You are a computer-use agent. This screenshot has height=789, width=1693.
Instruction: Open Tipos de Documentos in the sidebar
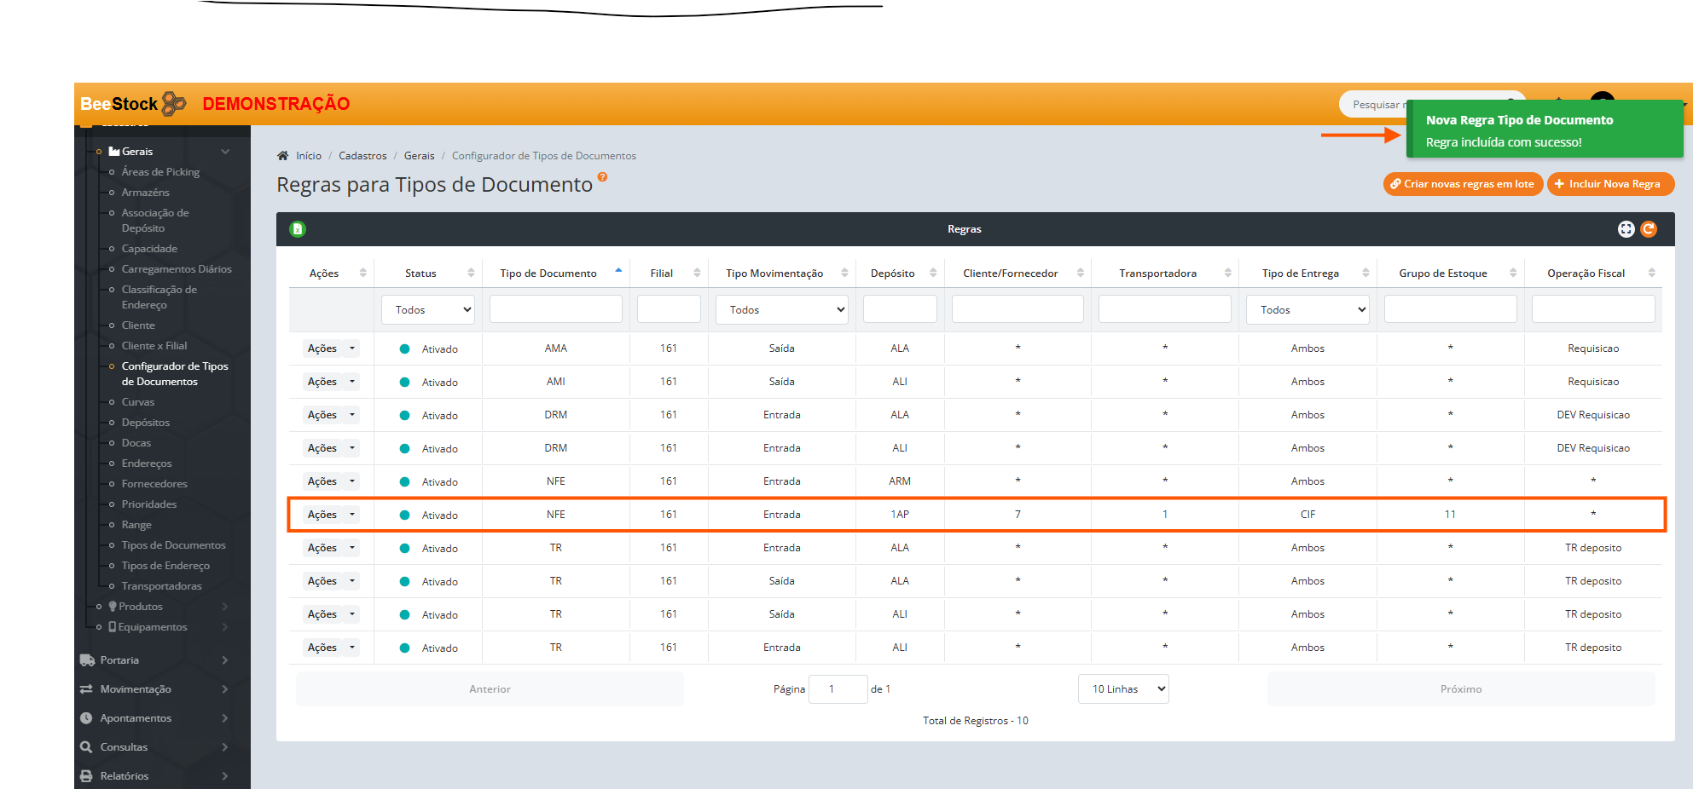(x=173, y=545)
